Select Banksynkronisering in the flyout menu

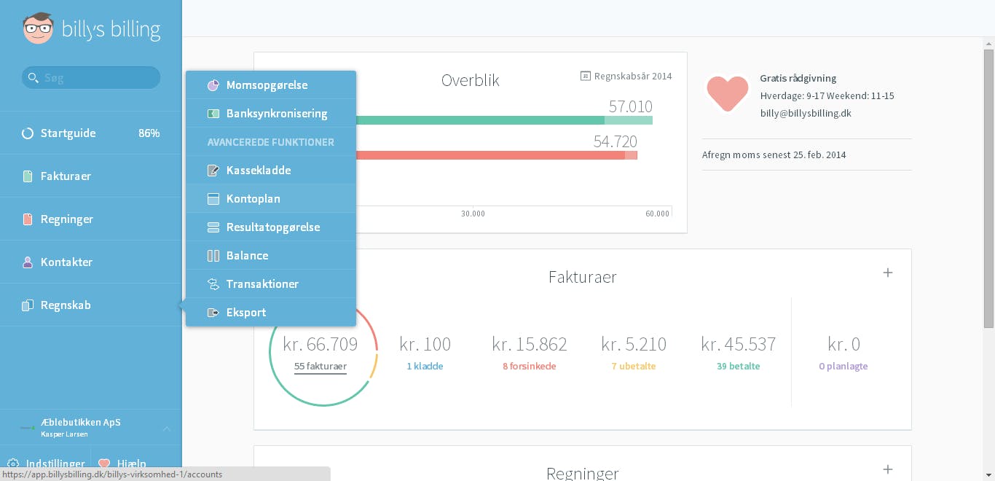coord(271,114)
